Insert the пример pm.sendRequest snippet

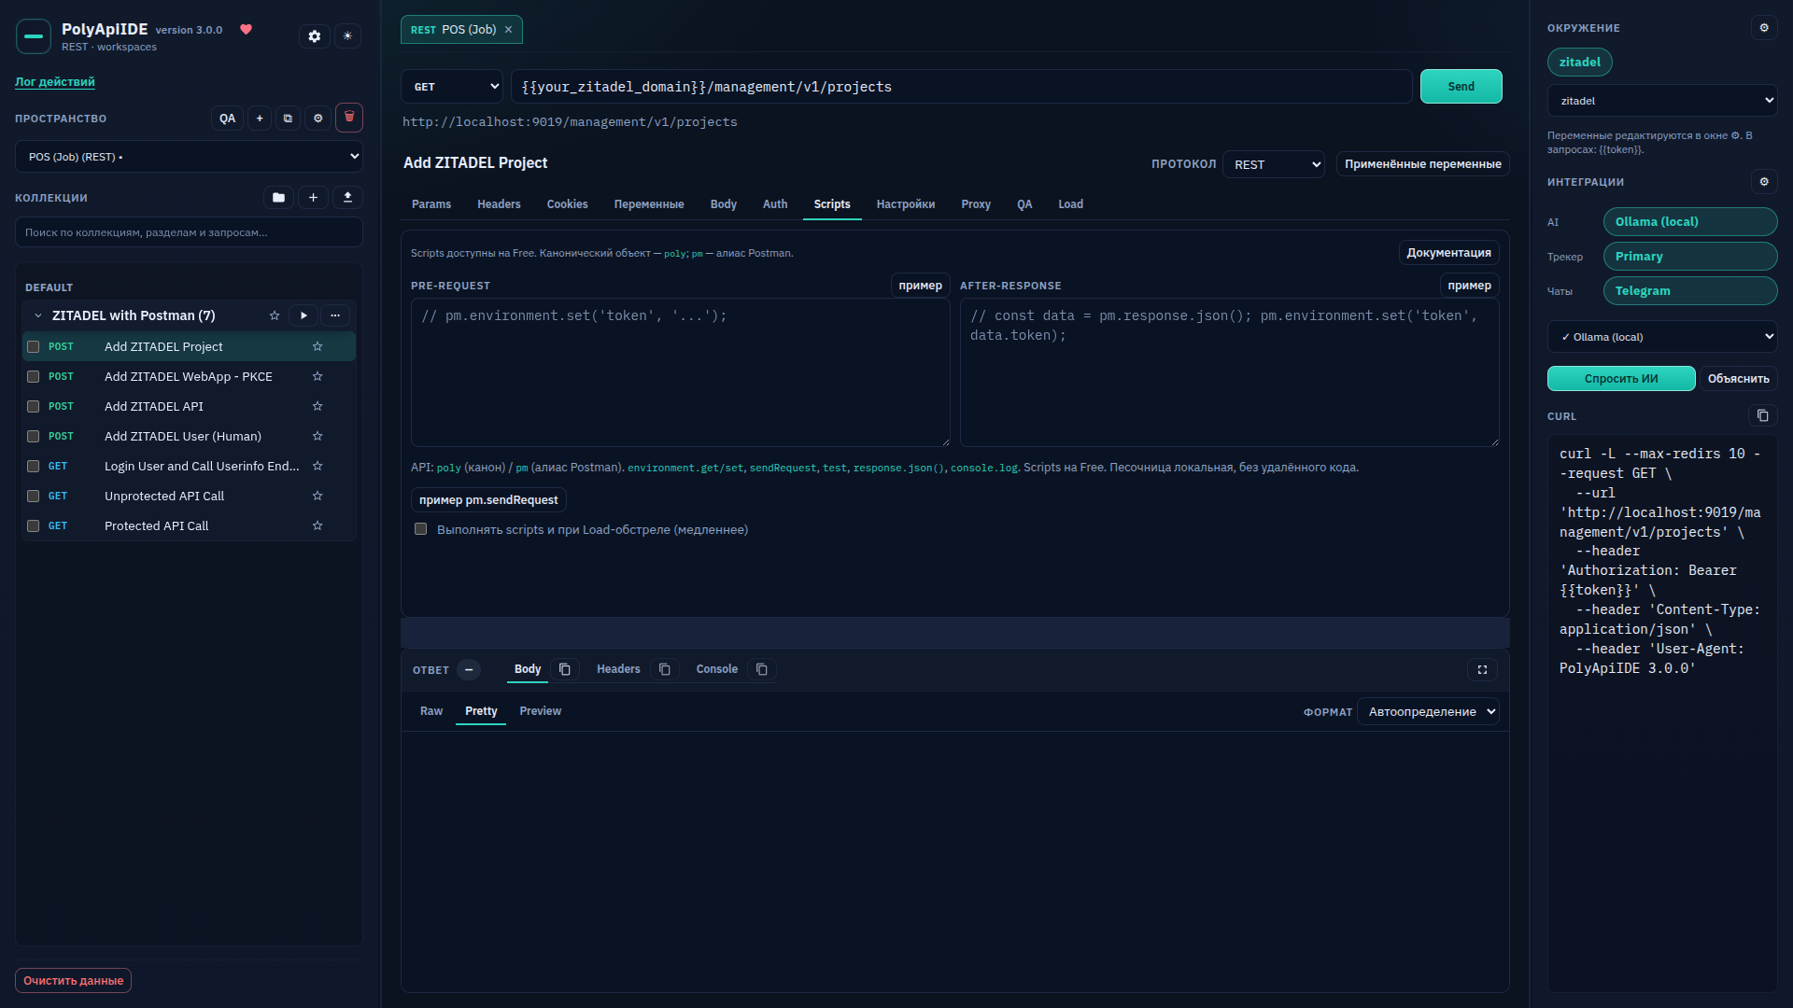pos(488,500)
